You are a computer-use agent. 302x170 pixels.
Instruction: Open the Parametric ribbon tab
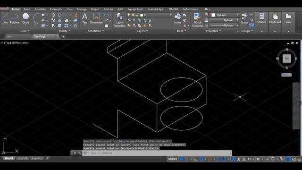pos(56,9)
